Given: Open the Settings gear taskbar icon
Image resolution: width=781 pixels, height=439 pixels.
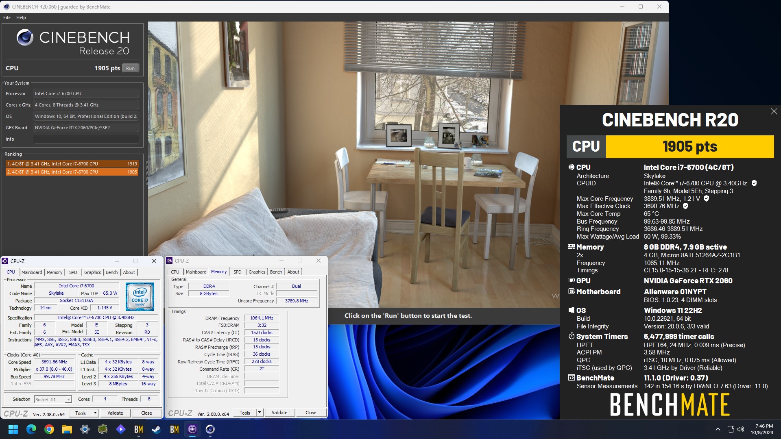Looking at the screenshot, I should tap(85, 429).
